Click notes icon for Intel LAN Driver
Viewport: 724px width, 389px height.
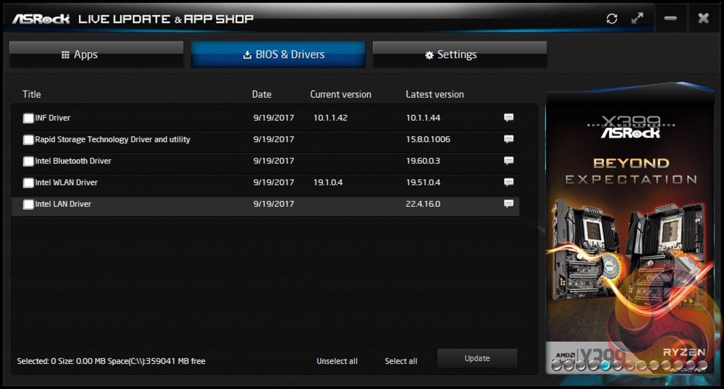[x=509, y=203]
